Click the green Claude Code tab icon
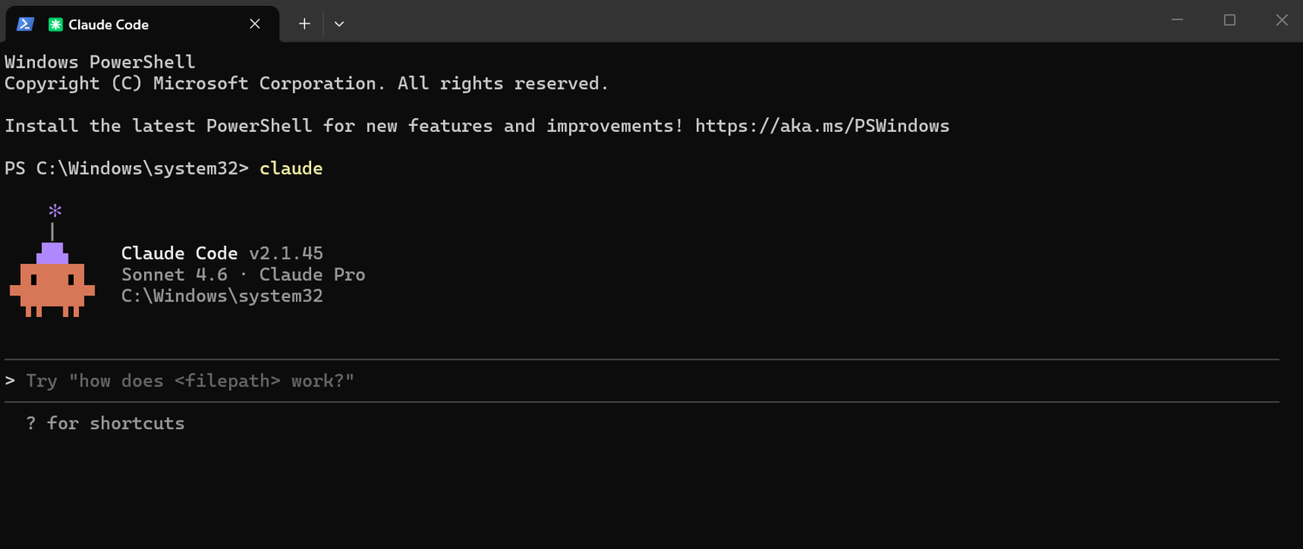The height and width of the screenshot is (549, 1303). coord(56,24)
